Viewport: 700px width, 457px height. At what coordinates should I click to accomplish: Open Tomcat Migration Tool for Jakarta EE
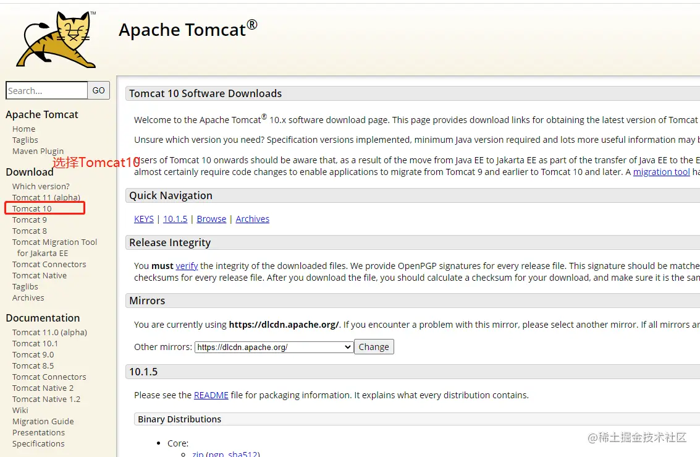[54, 247]
